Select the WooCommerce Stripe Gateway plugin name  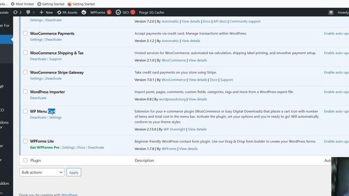click(x=57, y=72)
